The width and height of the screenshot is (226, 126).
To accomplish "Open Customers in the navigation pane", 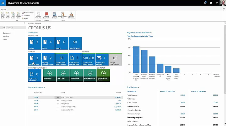I will tap(7, 33).
